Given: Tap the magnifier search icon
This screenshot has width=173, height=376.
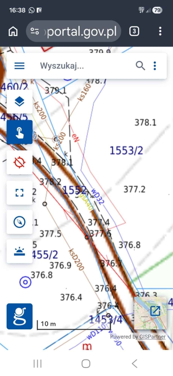Looking at the screenshot, I should tap(140, 65).
